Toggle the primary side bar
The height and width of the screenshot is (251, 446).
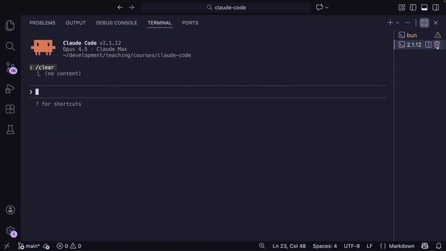(x=413, y=8)
